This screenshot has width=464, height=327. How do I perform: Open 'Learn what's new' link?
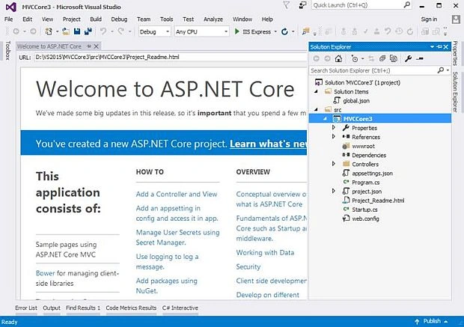[268, 144]
